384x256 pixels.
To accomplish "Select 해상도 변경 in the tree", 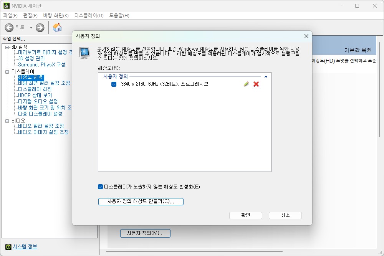I will coord(30,77).
